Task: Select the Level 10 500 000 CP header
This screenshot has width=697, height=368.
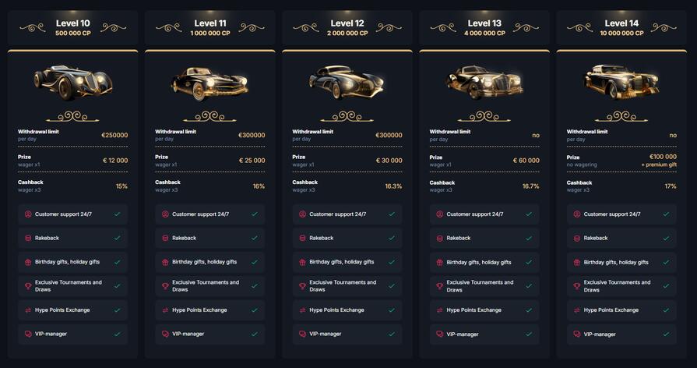Action: coord(72,28)
